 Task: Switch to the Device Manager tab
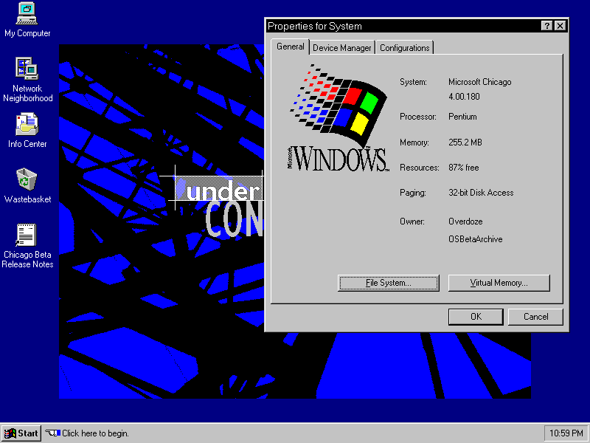tap(341, 48)
